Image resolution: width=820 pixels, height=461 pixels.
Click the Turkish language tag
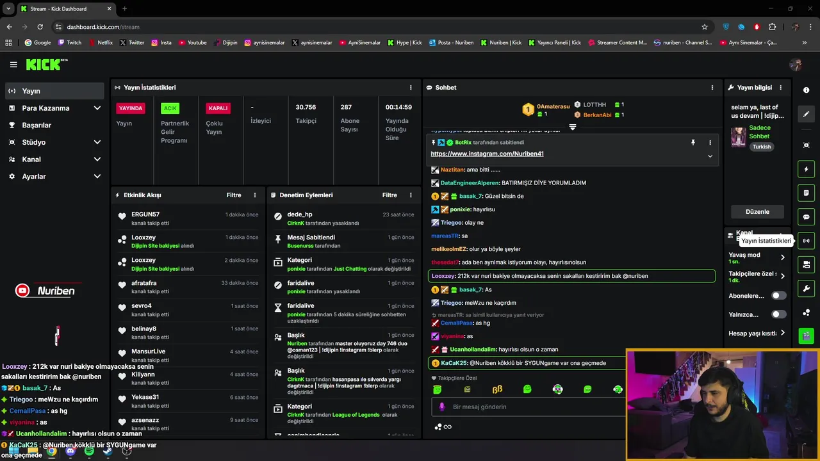(x=762, y=147)
